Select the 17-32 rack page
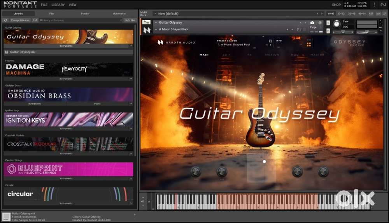This screenshot has width=389, height=223. [x=341, y=14]
